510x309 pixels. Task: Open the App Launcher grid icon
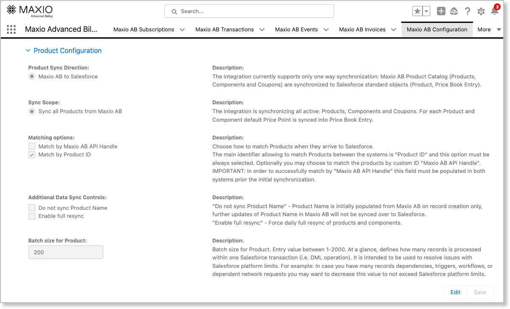click(x=11, y=29)
